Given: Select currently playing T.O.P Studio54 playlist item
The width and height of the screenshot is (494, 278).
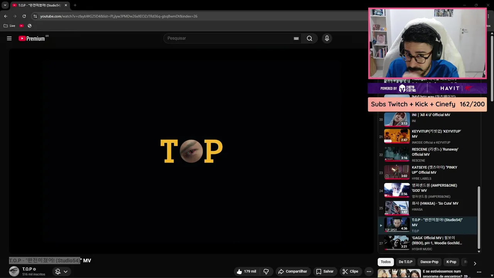Looking at the screenshot, I should pos(427,225).
